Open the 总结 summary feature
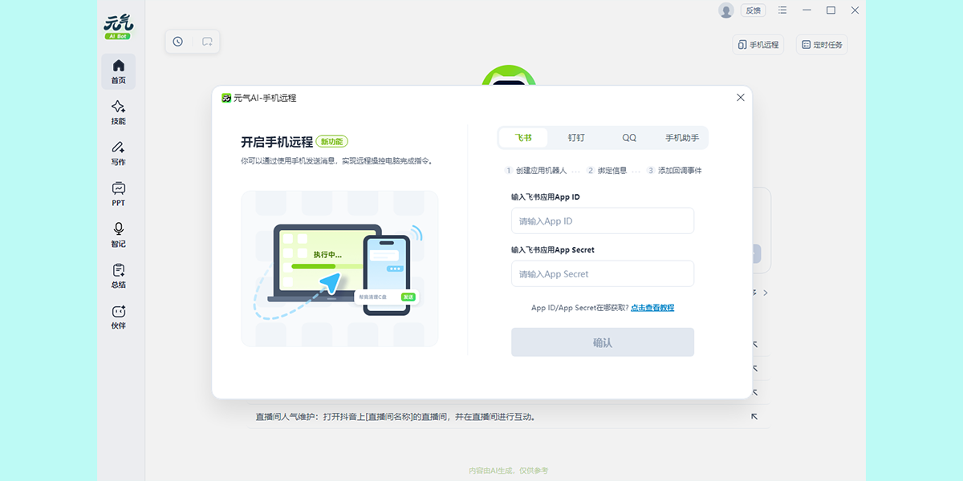Viewport: 963px width, 481px height. 118,276
